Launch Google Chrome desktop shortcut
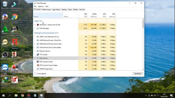Image resolution: width=175 pixels, height=98 pixels. pyautogui.click(x=14, y=19)
